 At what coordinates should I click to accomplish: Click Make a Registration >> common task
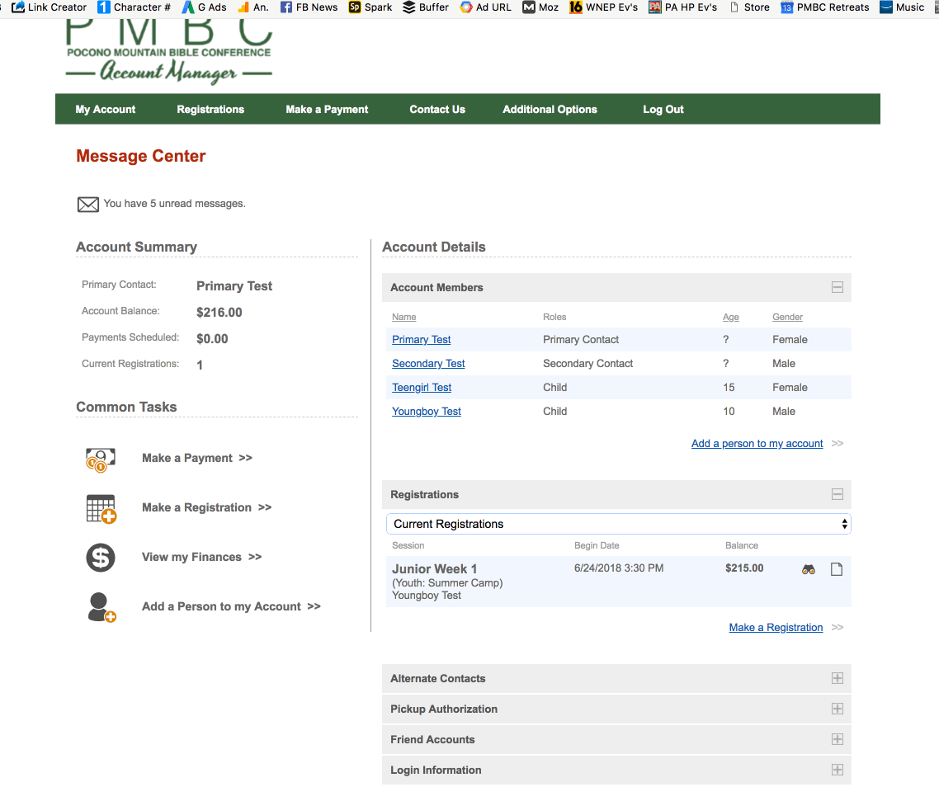(x=206, y=508)
